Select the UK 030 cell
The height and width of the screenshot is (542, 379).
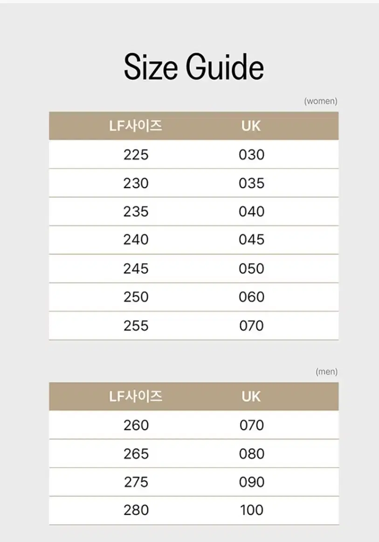click(252, 154)
